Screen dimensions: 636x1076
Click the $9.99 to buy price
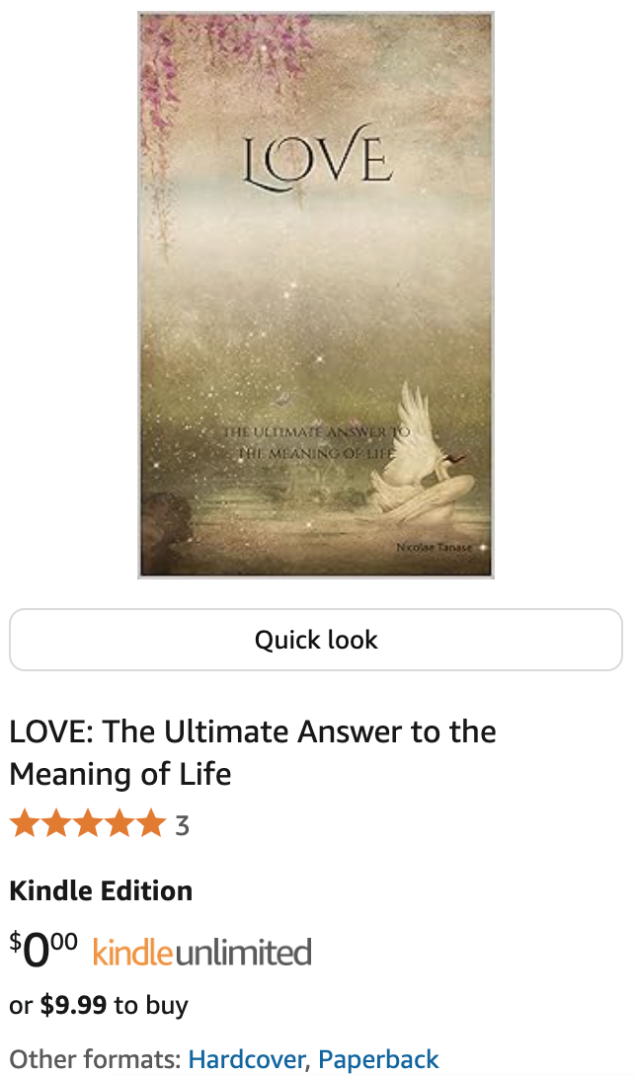(x=98, y=1005)
